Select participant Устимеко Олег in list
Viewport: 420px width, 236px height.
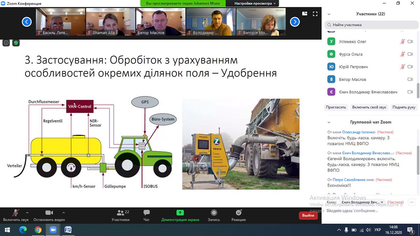[370, 42]
